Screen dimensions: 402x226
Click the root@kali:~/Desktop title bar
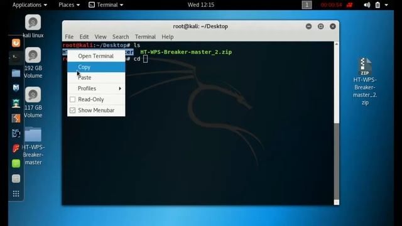coord(200,26)
